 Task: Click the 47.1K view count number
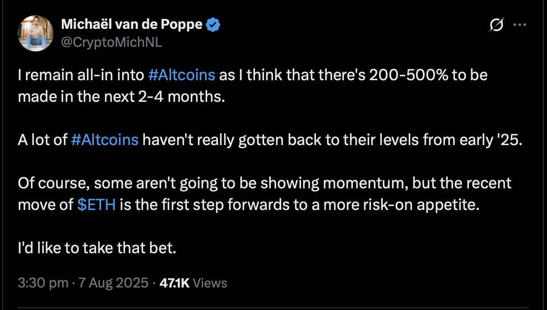[x=175, y=283]
